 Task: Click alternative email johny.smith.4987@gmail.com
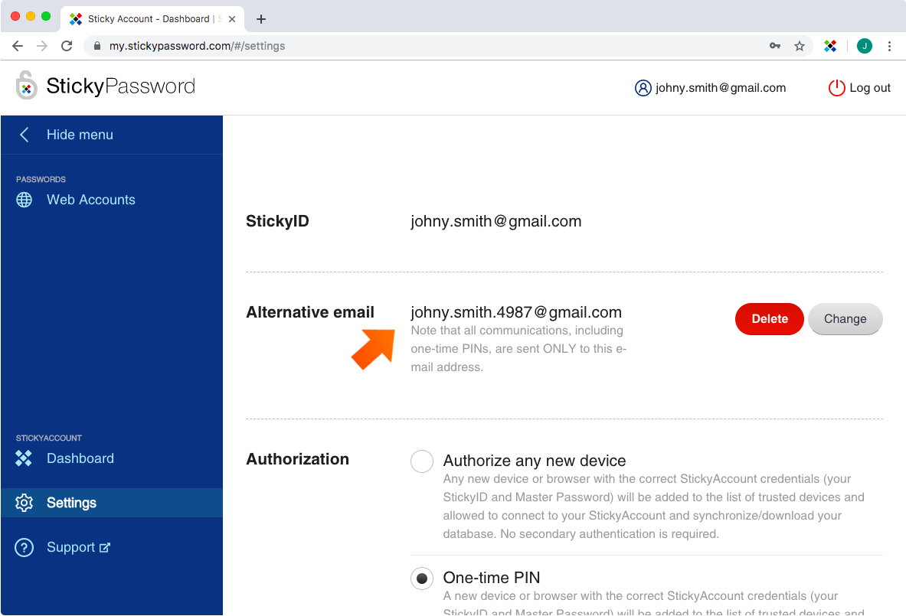516,312
